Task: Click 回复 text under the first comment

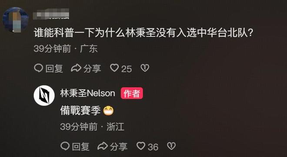Action: 54,69
